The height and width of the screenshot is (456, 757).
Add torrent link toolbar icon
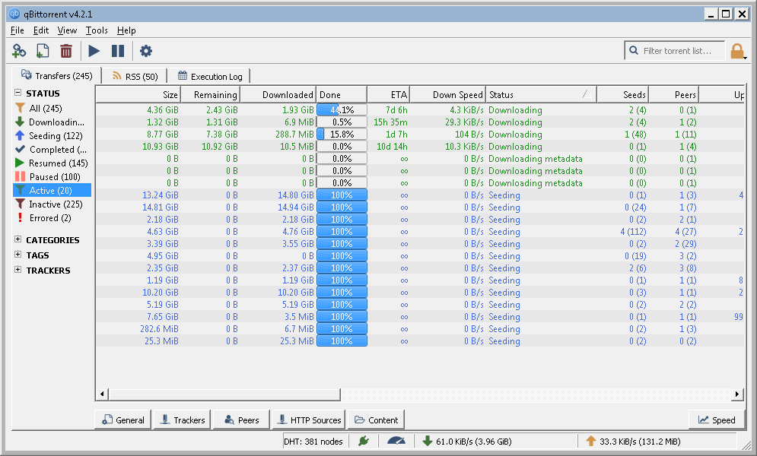coord(19,51)
